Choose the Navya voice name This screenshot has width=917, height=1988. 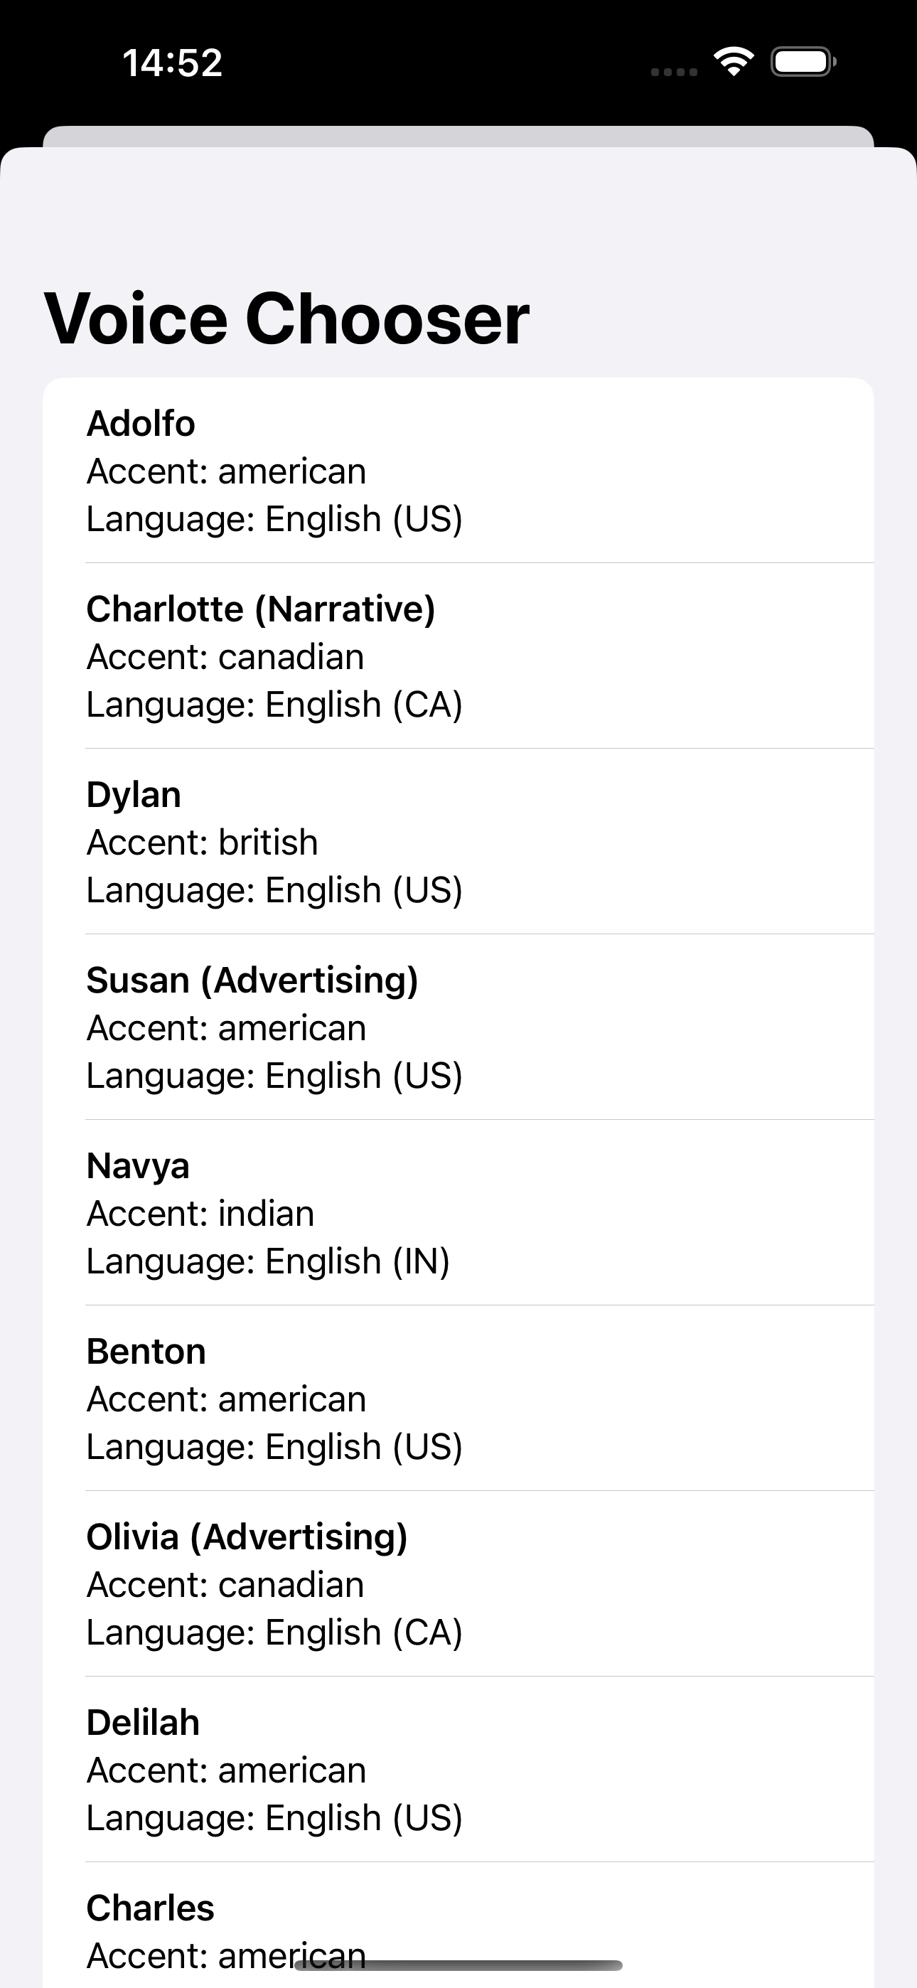coord(137,1166)
